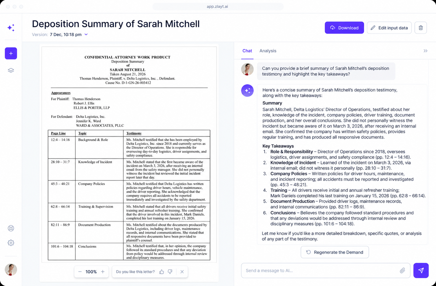This screenshot has width=436, height=286.
Task: Send message with paper plane button
Action: pos(421,271)
